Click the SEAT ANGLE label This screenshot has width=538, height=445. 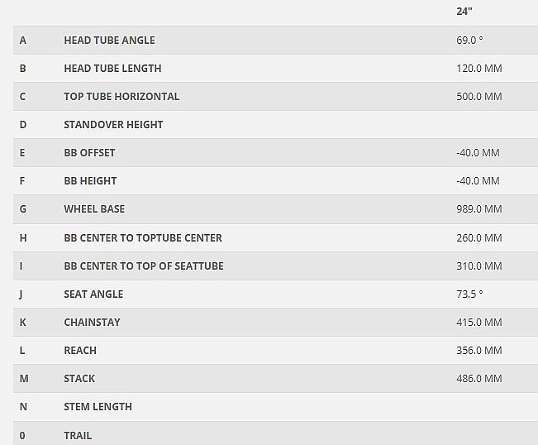point(93,294)
